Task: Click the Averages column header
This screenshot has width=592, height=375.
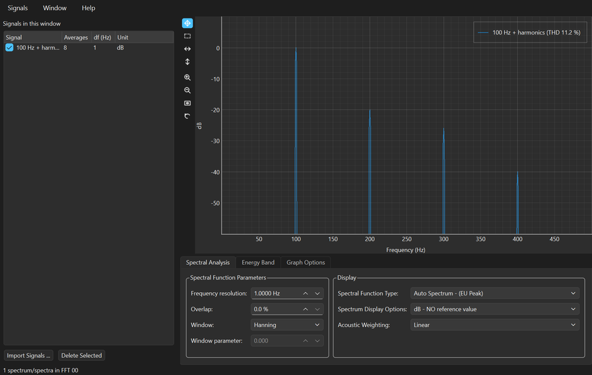Action: (x=76, y=38)
